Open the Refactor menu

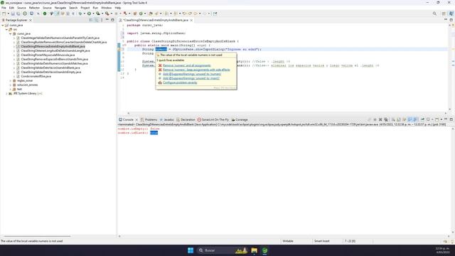click(x=34, y=8)
